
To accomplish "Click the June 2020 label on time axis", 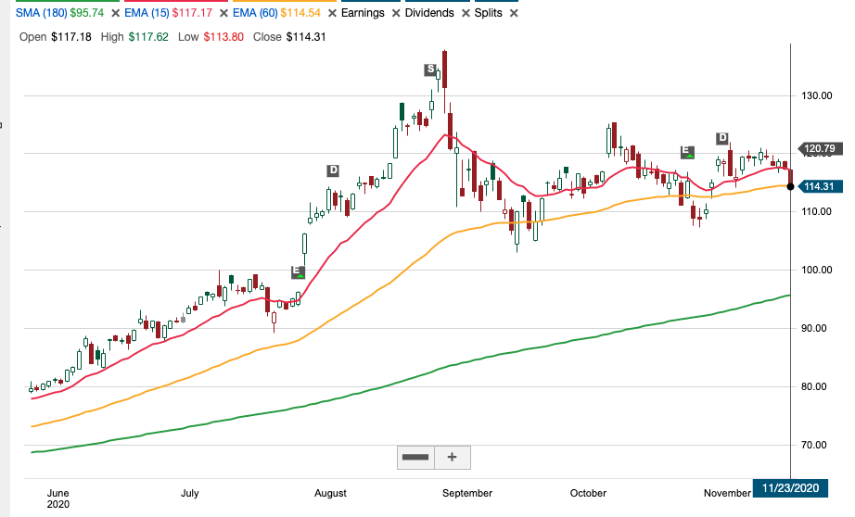I will pyautogui.click(x=57, y=498).
